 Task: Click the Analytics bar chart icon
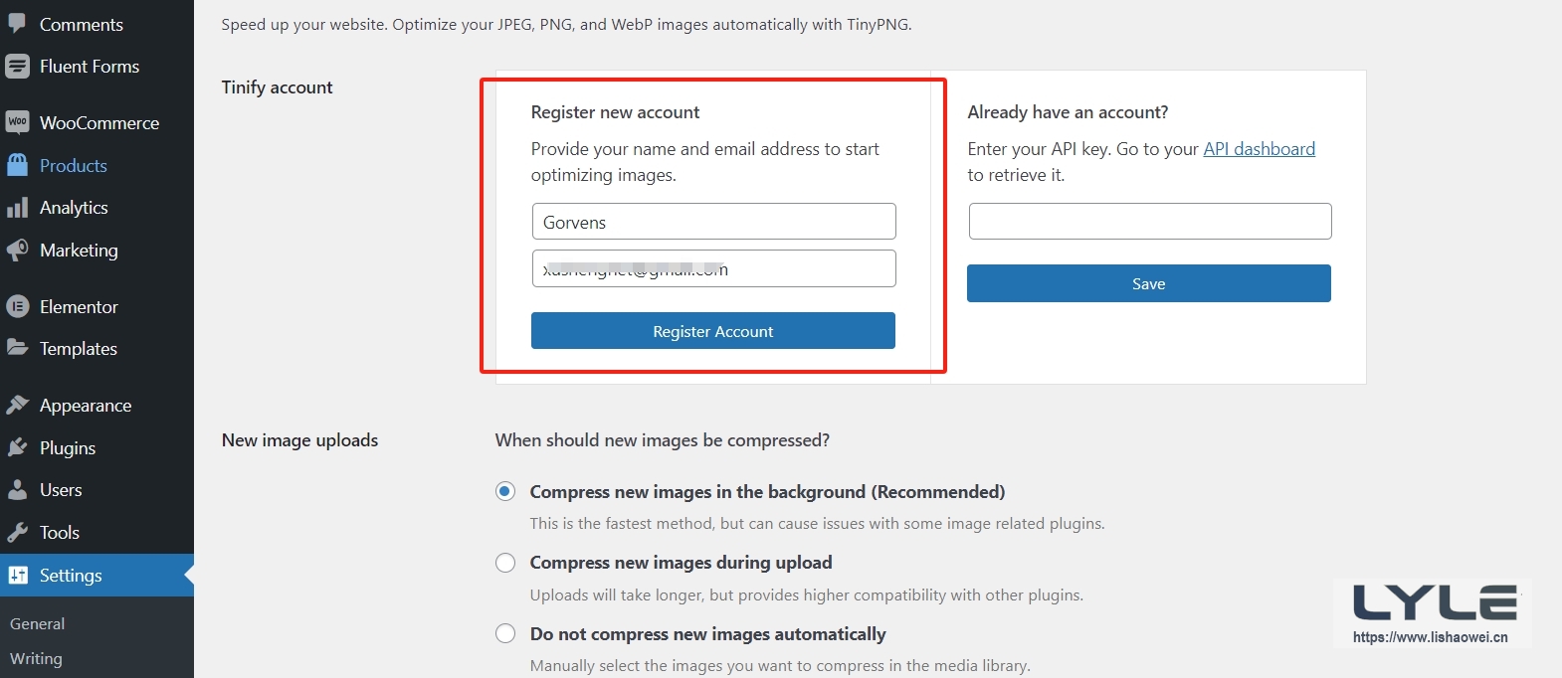[x=17, y=208]
